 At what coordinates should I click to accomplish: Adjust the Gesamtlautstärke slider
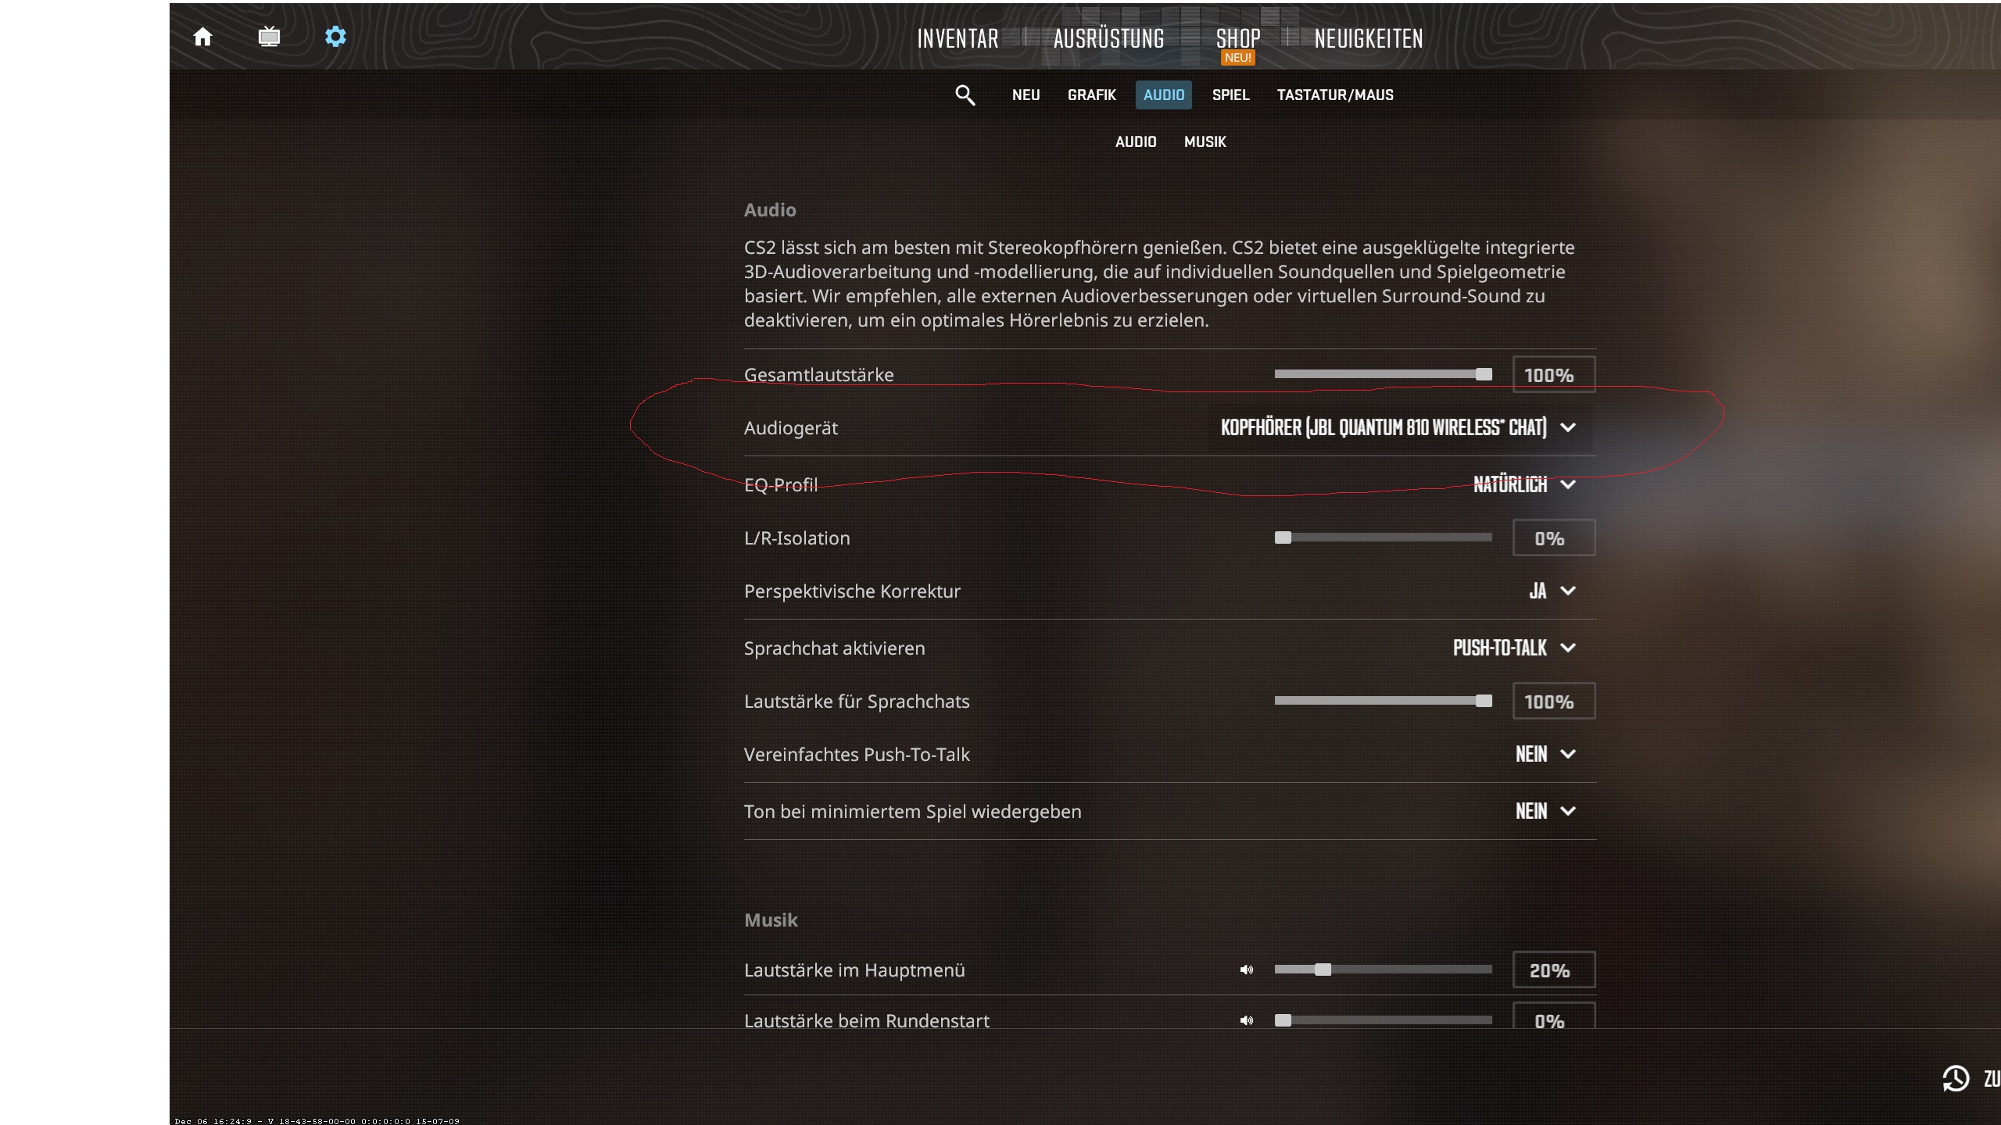(x=1383, y=374)
